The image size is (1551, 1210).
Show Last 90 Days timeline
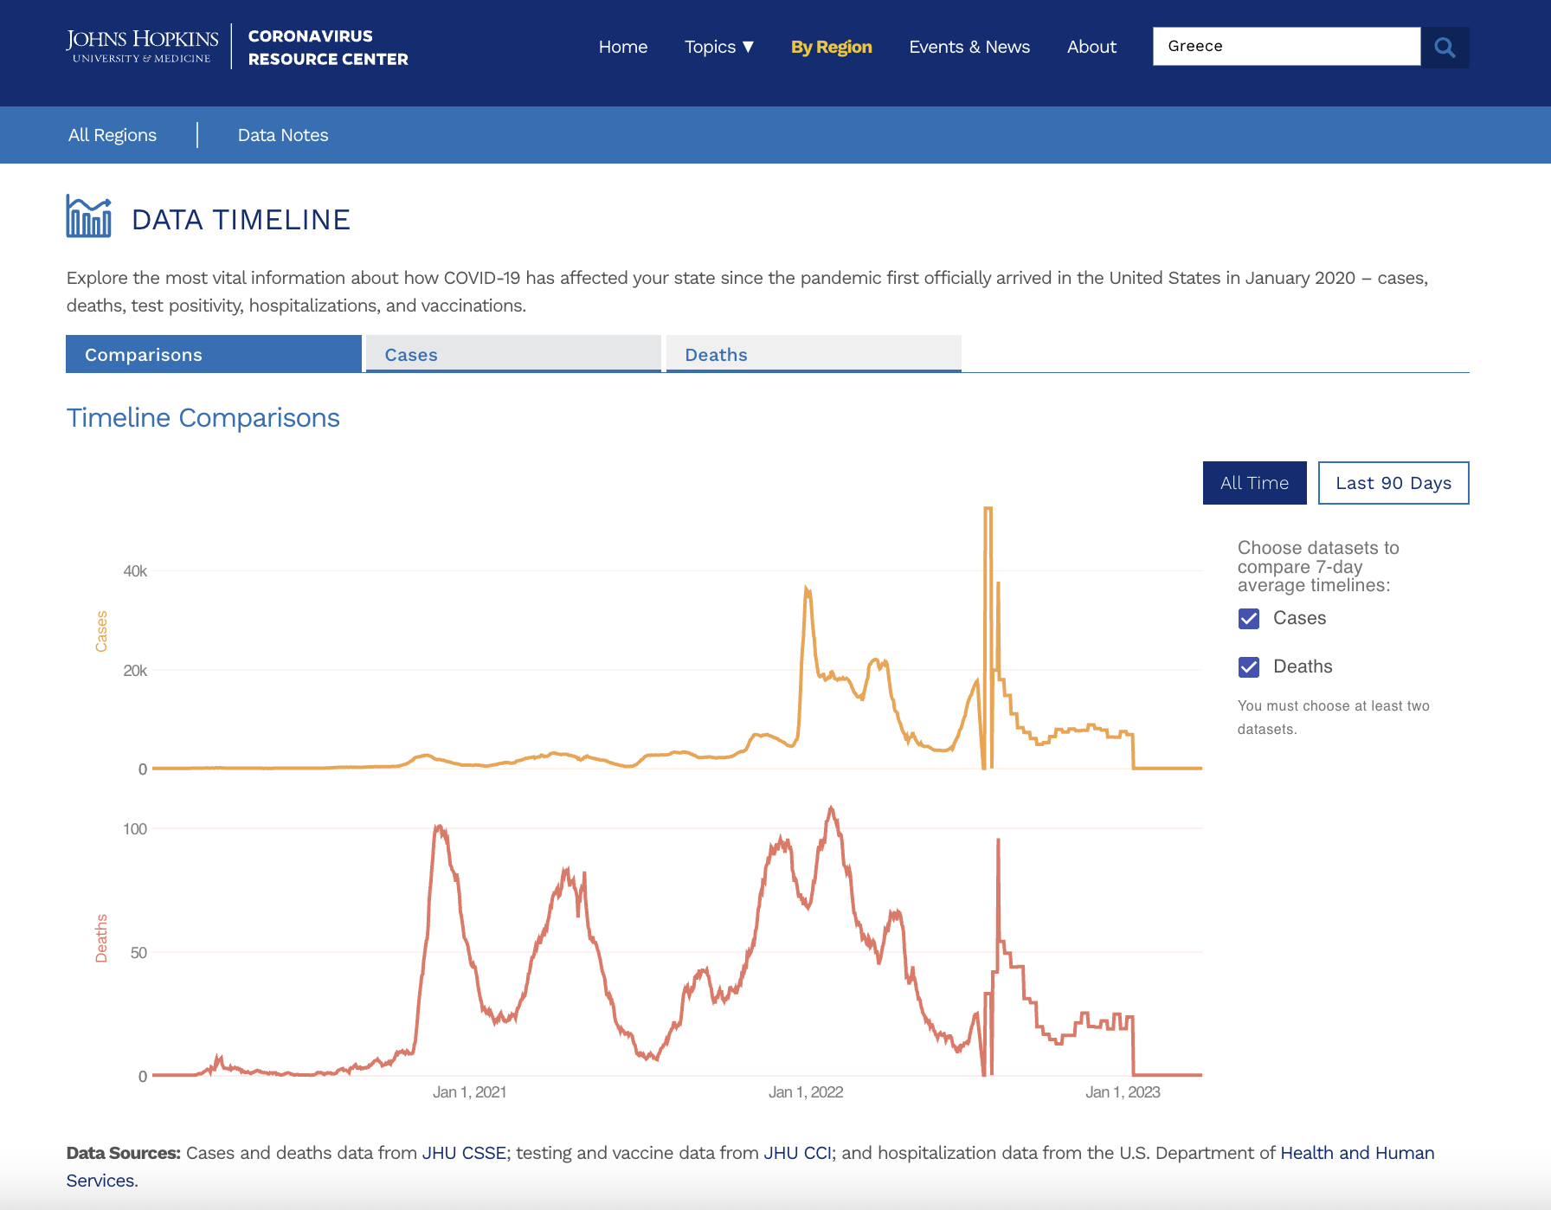pos(1393,483)
